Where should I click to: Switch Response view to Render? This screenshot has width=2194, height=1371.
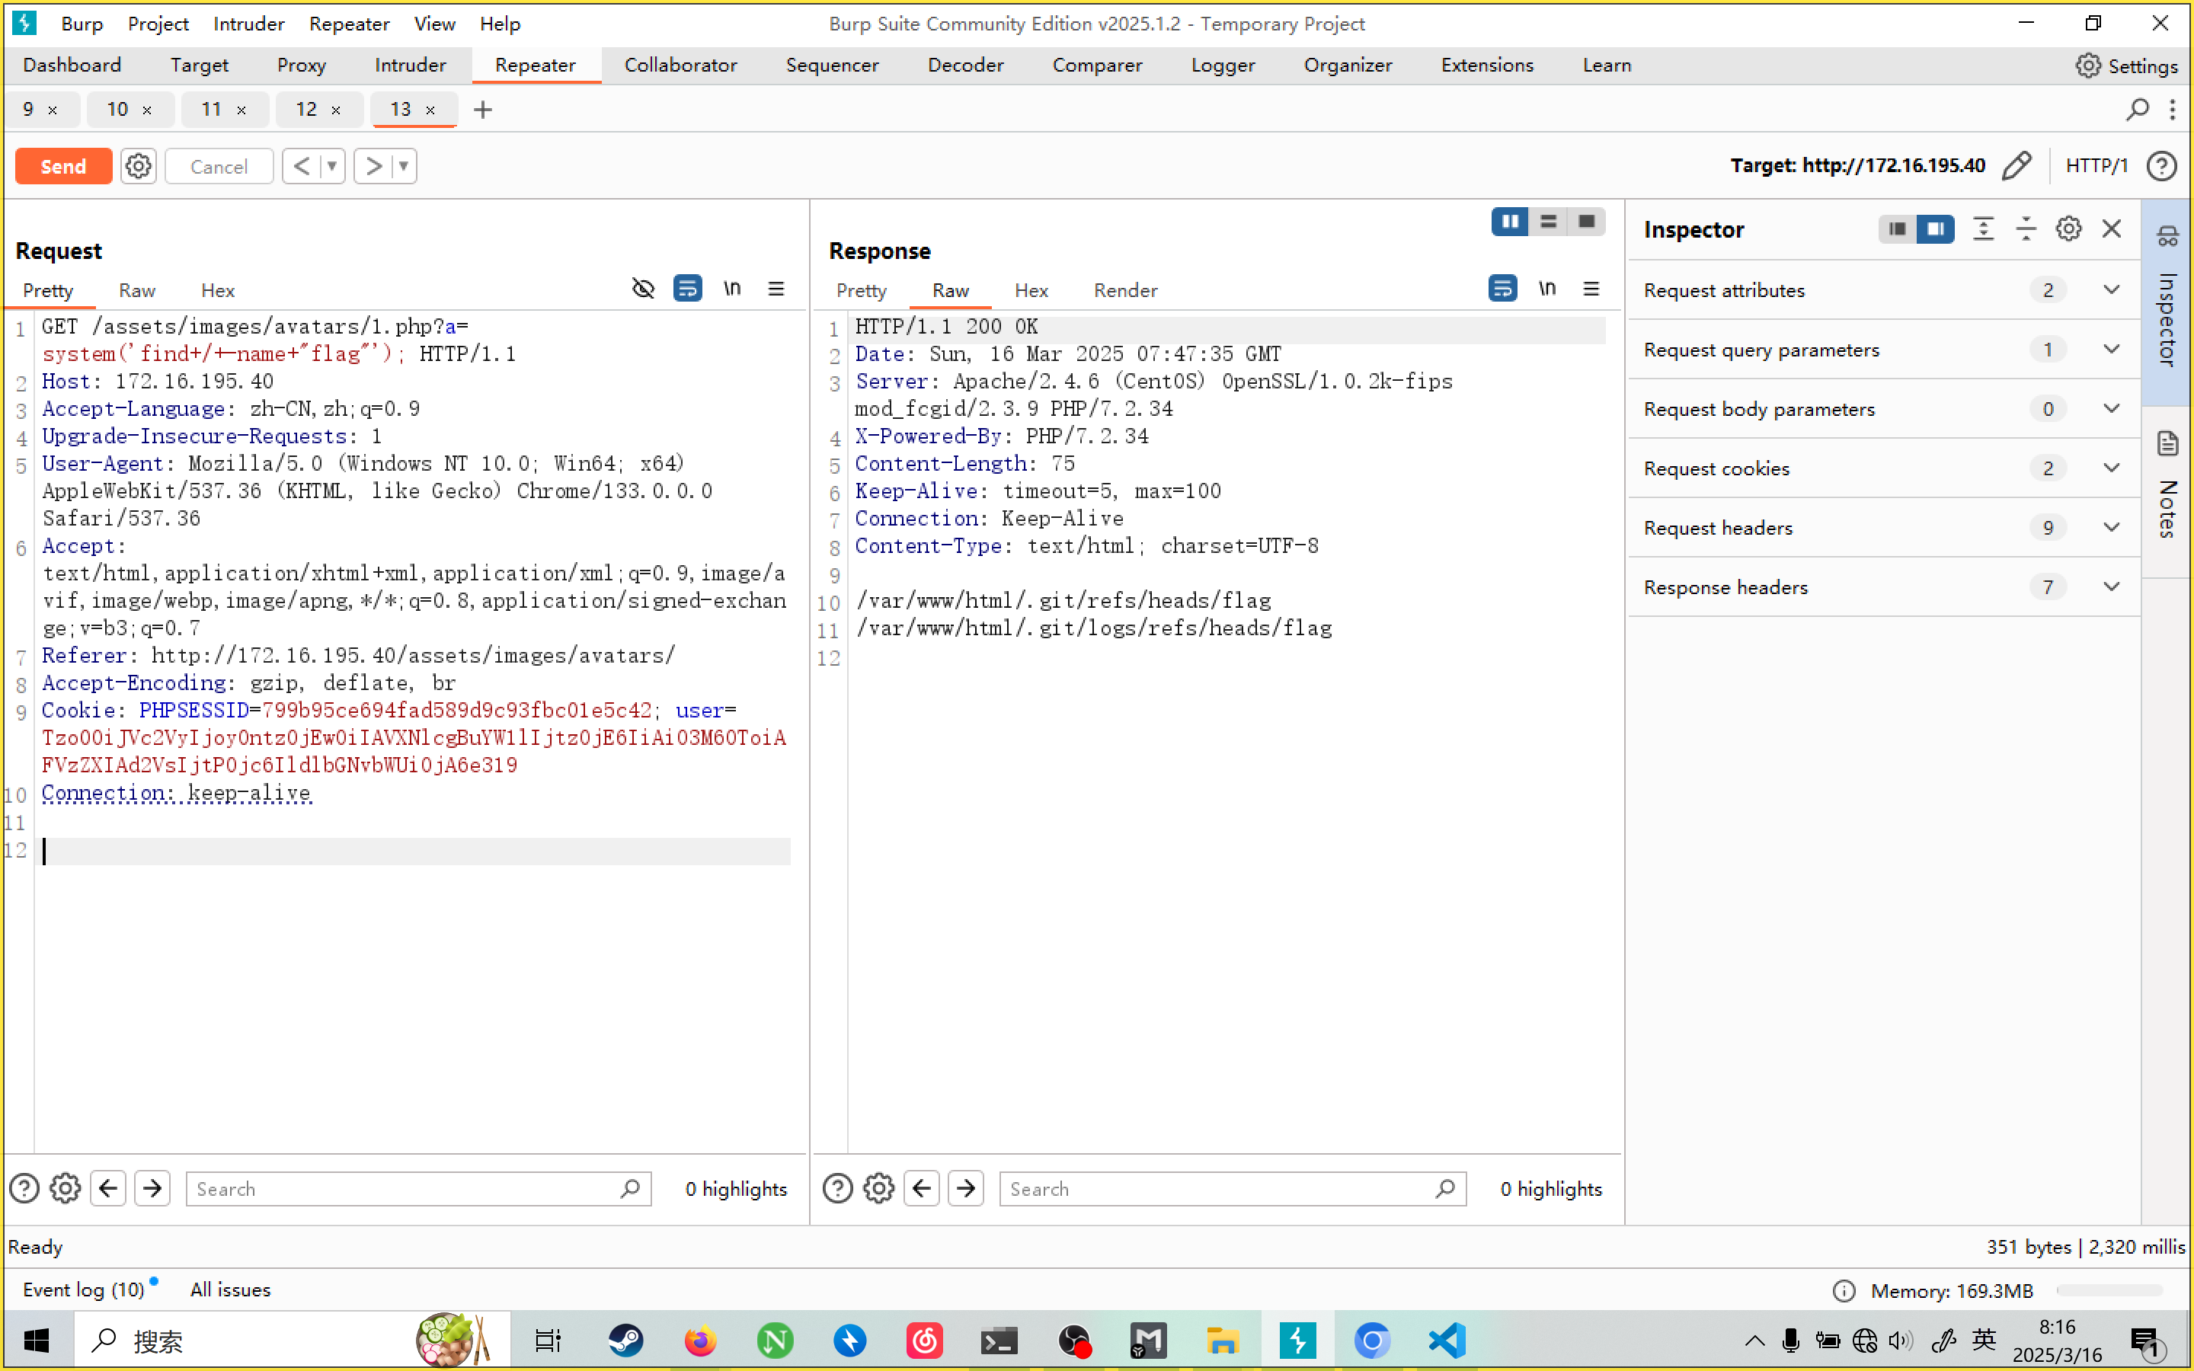coord(1125,290)
